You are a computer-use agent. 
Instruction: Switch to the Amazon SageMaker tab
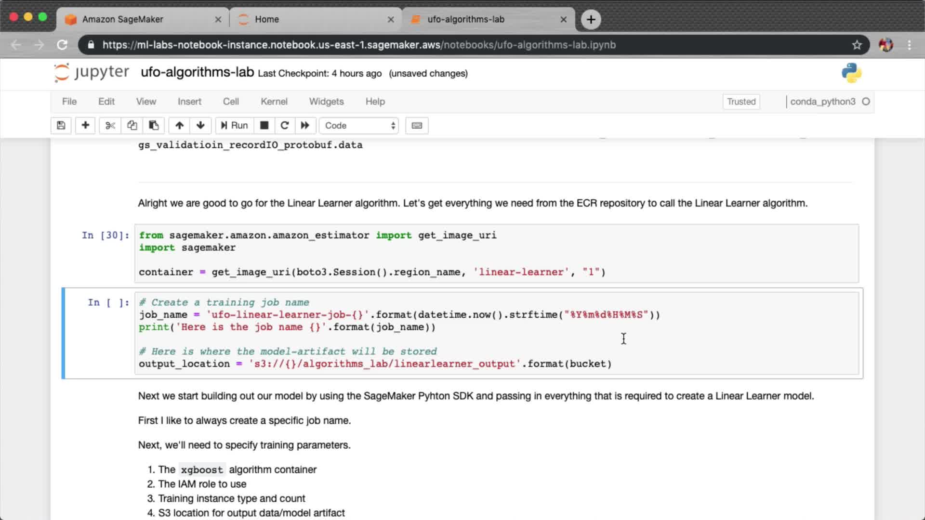point(123,19)
